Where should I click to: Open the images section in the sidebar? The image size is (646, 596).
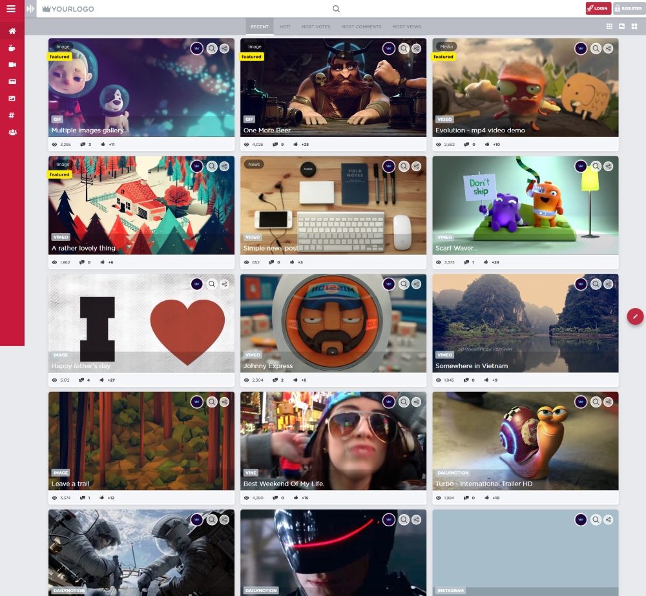click(12, 98)
